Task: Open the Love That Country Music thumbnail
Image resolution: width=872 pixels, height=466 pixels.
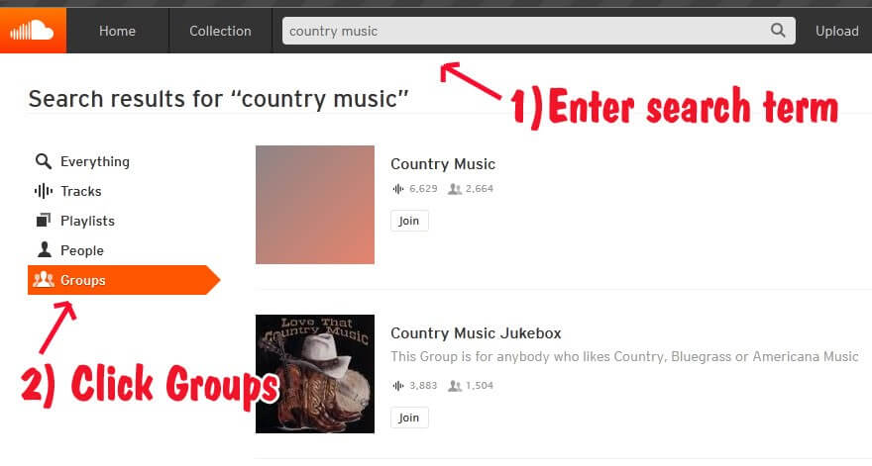Action: point(315,374)
